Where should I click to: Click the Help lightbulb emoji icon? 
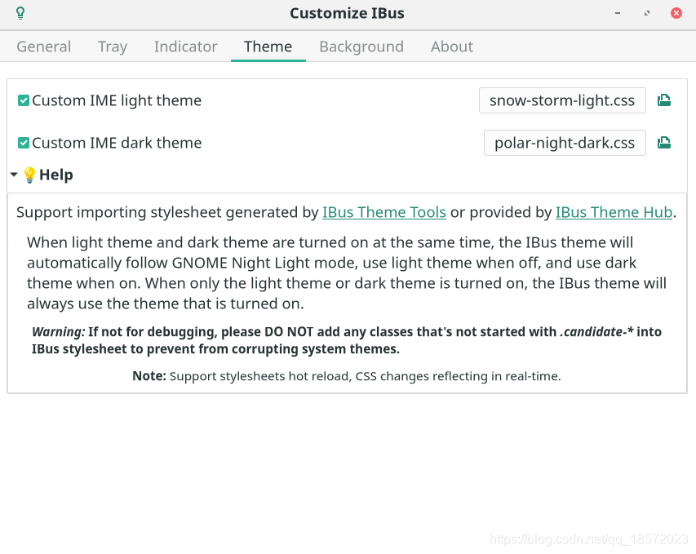click(x=29, y=175)
